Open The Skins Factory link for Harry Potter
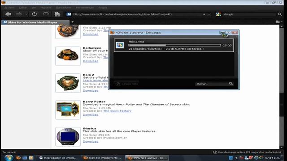287x161 pixels. tap(117, 111)
